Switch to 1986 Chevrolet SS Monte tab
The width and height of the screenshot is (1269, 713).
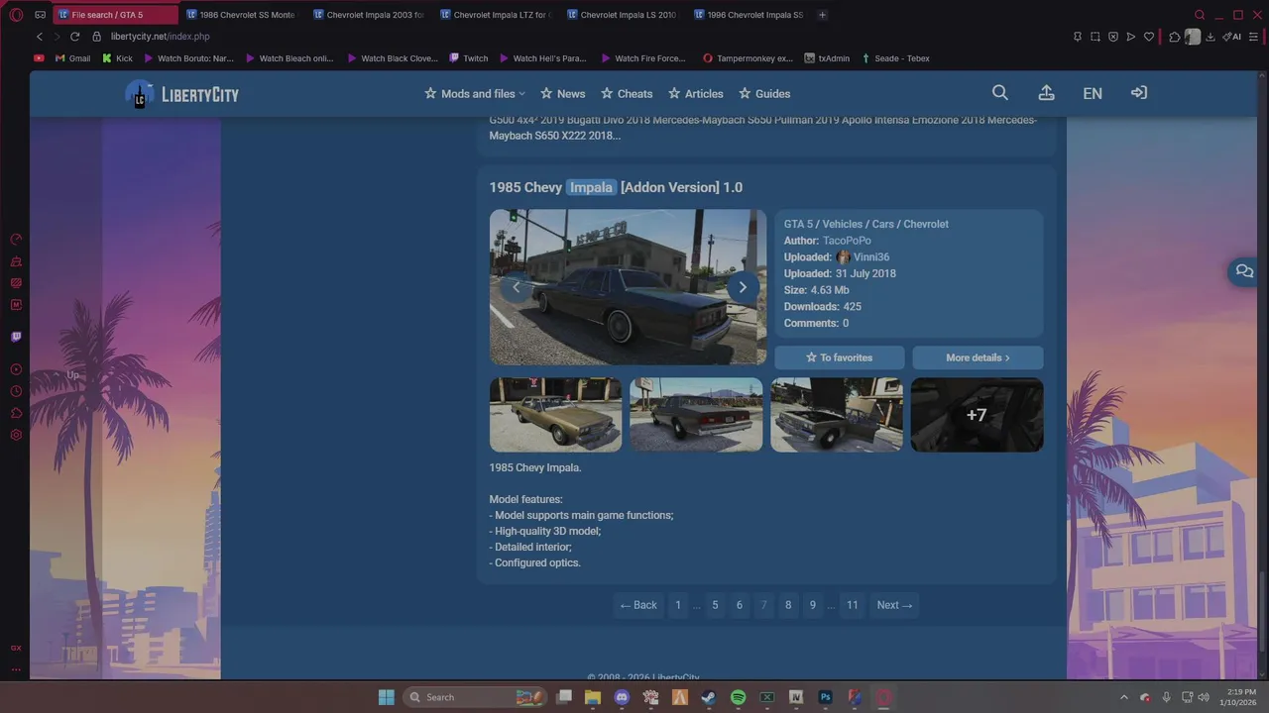241,15
